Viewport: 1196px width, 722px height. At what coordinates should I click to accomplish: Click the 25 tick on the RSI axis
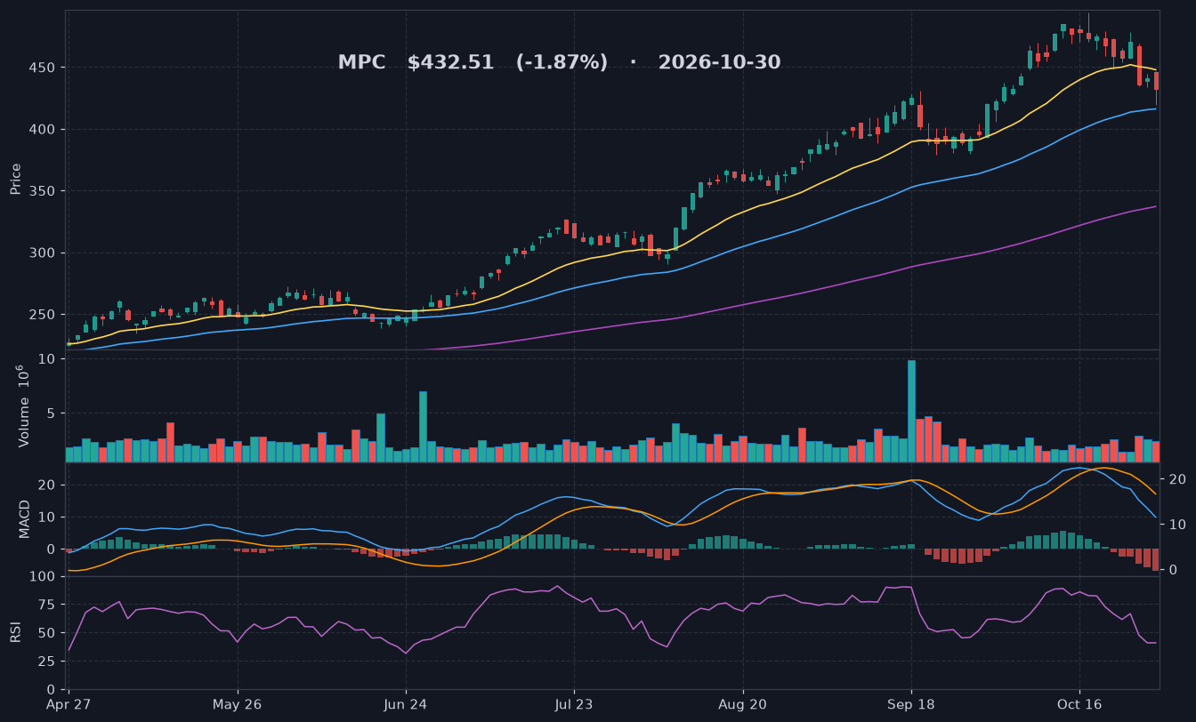click(48, 662)
